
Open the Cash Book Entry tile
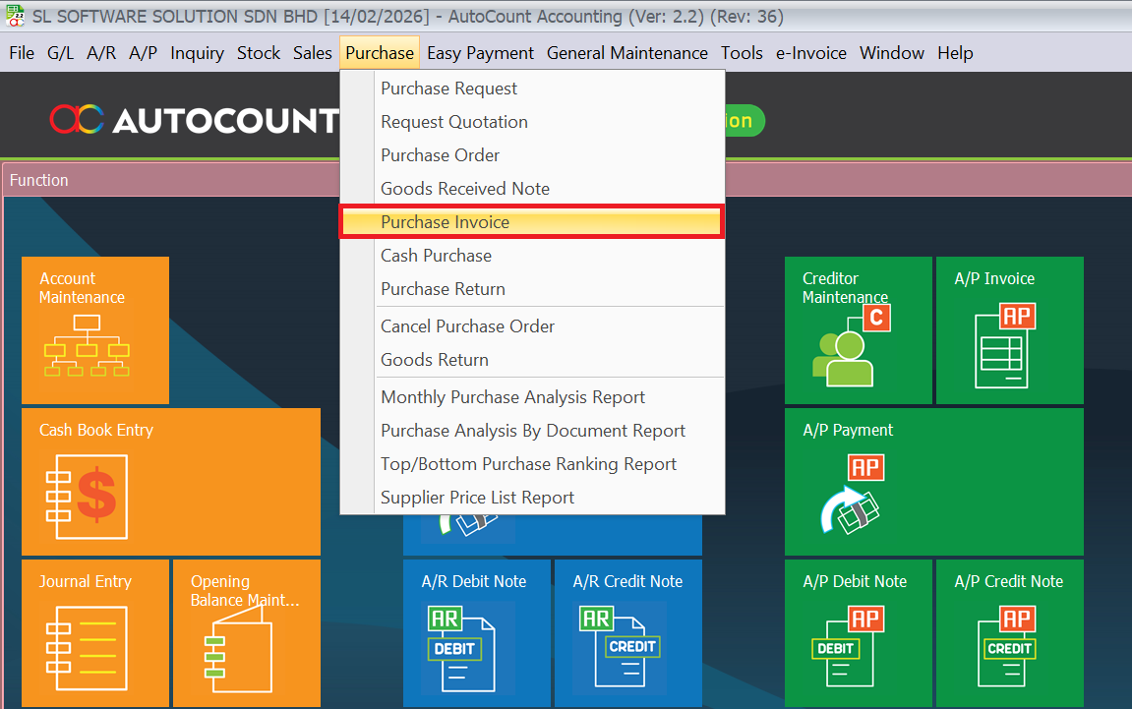(x=170, y=482)
